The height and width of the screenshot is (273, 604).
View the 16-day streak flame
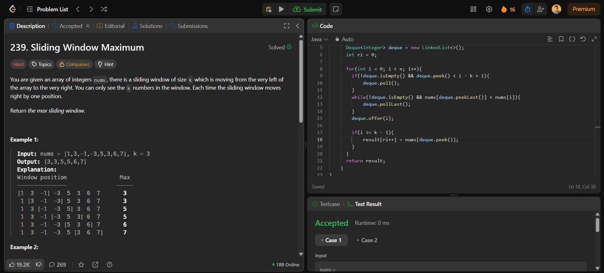pyautogui.click(x=508, y=9)
